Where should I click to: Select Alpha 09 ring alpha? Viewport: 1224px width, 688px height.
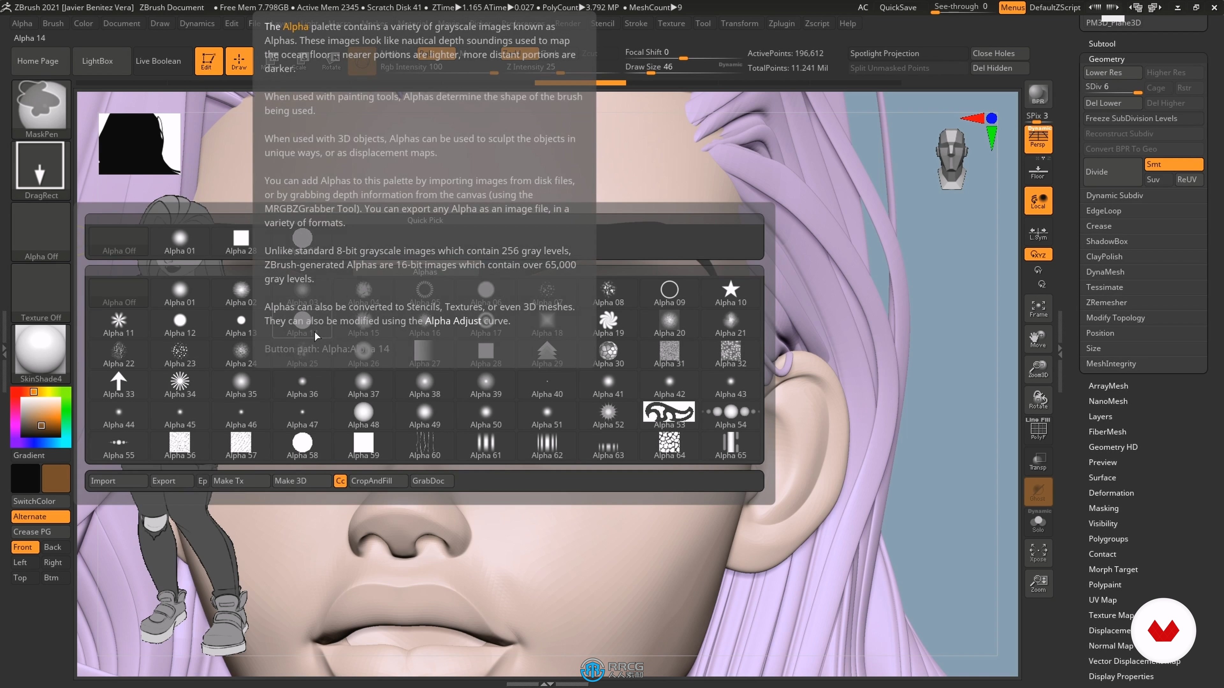(x=669, y=293)
